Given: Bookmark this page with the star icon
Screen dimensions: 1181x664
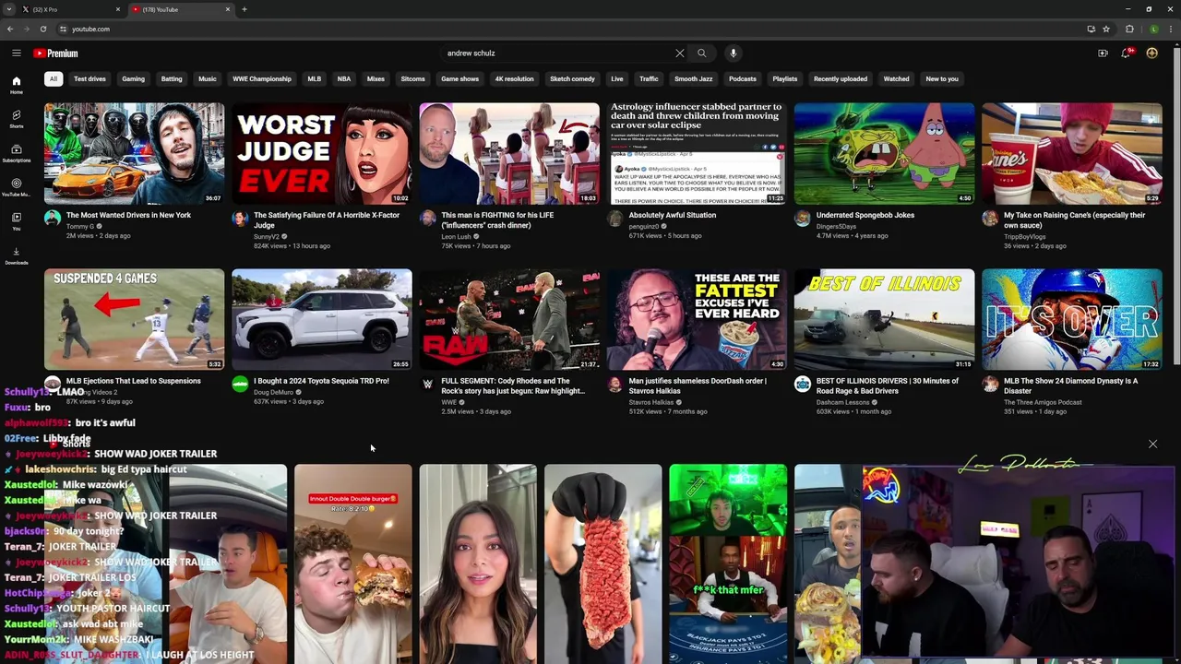Looking at the screenshot, I should (1106, 29).
